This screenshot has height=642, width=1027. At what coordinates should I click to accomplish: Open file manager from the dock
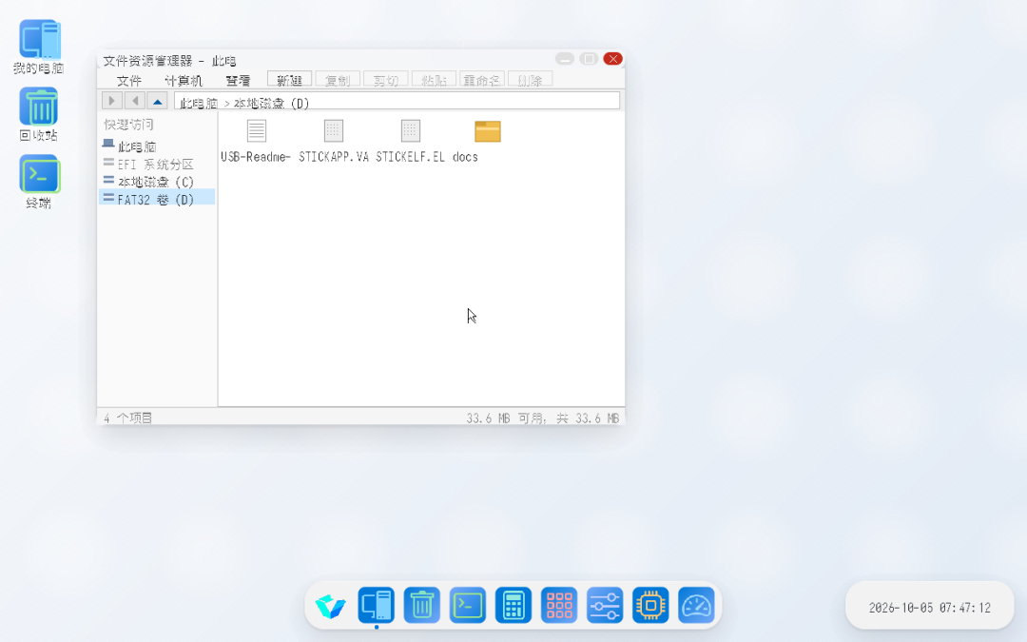click(x=376, y=605)
